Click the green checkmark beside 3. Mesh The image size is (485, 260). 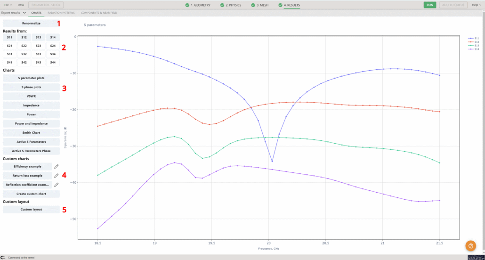tap(253, 5)
